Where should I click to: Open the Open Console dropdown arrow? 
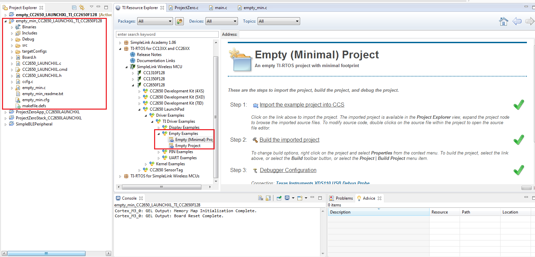tap(306, 198)
